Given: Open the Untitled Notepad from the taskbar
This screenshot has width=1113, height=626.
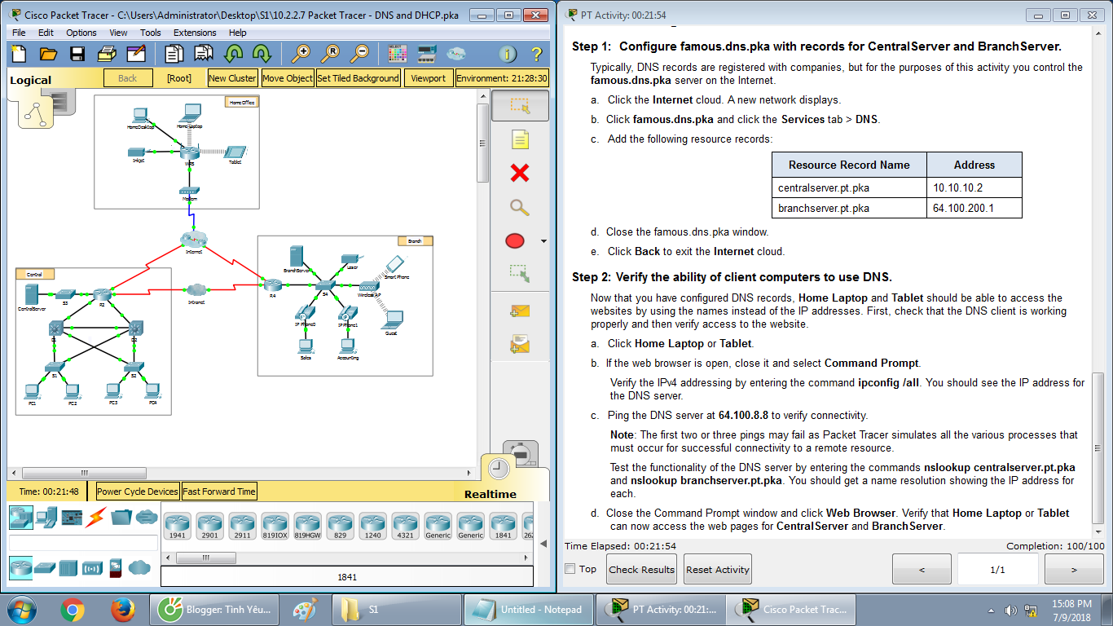Looking at the screenshot, I should (x=528, y=609).
